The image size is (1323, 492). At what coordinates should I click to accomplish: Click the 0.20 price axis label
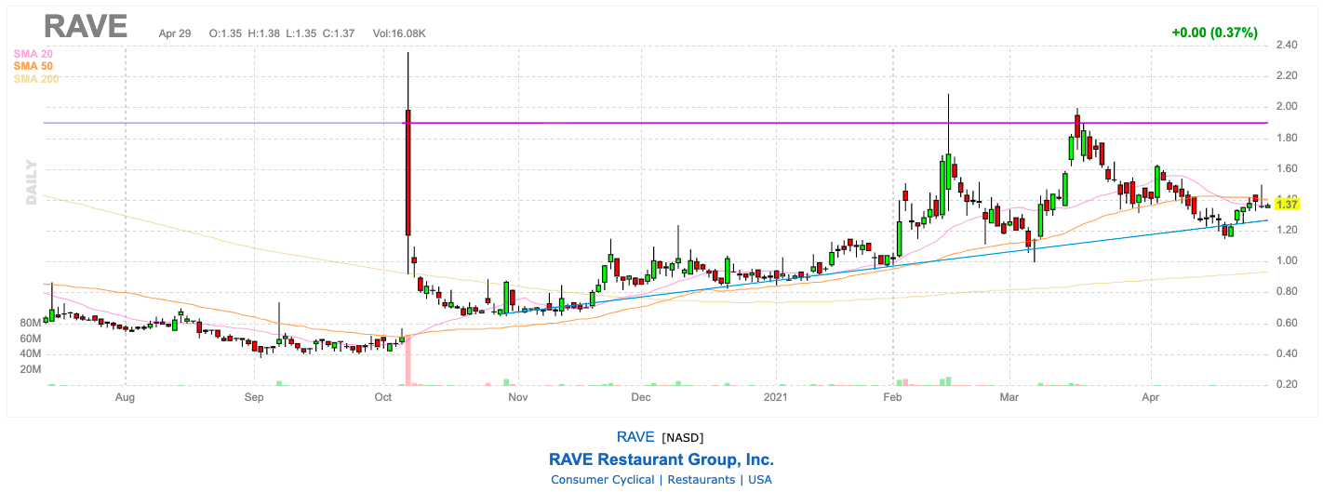click(x=1288, y=385)
